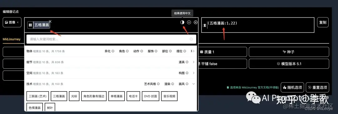Add the 角色形象有描边 keyword

94,96
